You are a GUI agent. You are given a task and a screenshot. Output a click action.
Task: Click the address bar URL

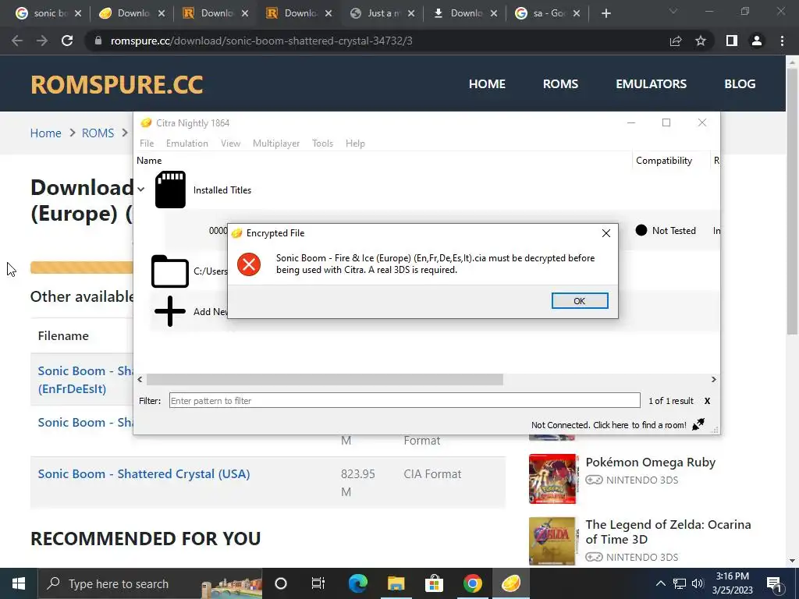(x=261, y=41)
